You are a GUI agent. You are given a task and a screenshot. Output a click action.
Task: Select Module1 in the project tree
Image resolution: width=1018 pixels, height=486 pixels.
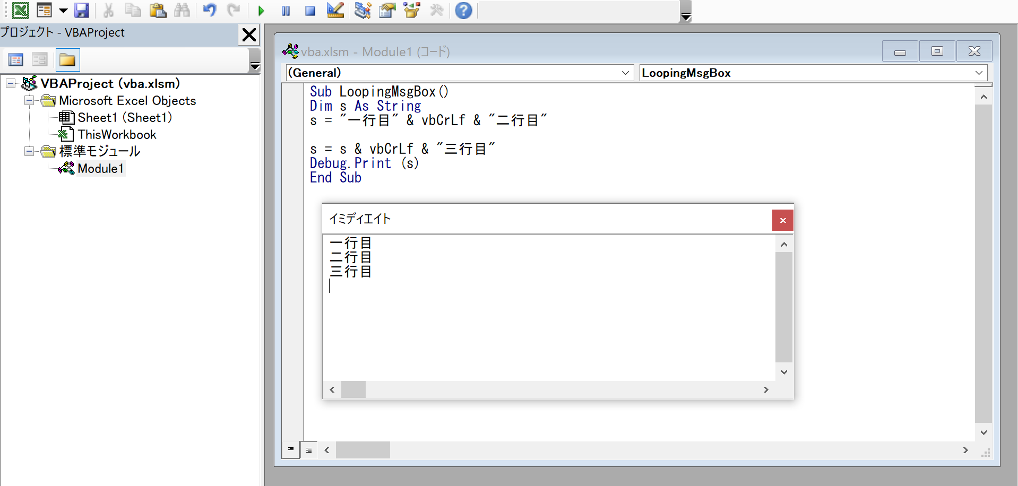101,168
